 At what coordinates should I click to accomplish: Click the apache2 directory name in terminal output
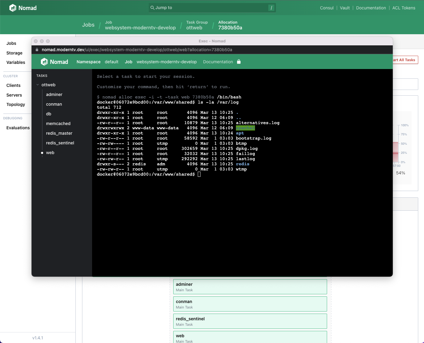(245, 128)
